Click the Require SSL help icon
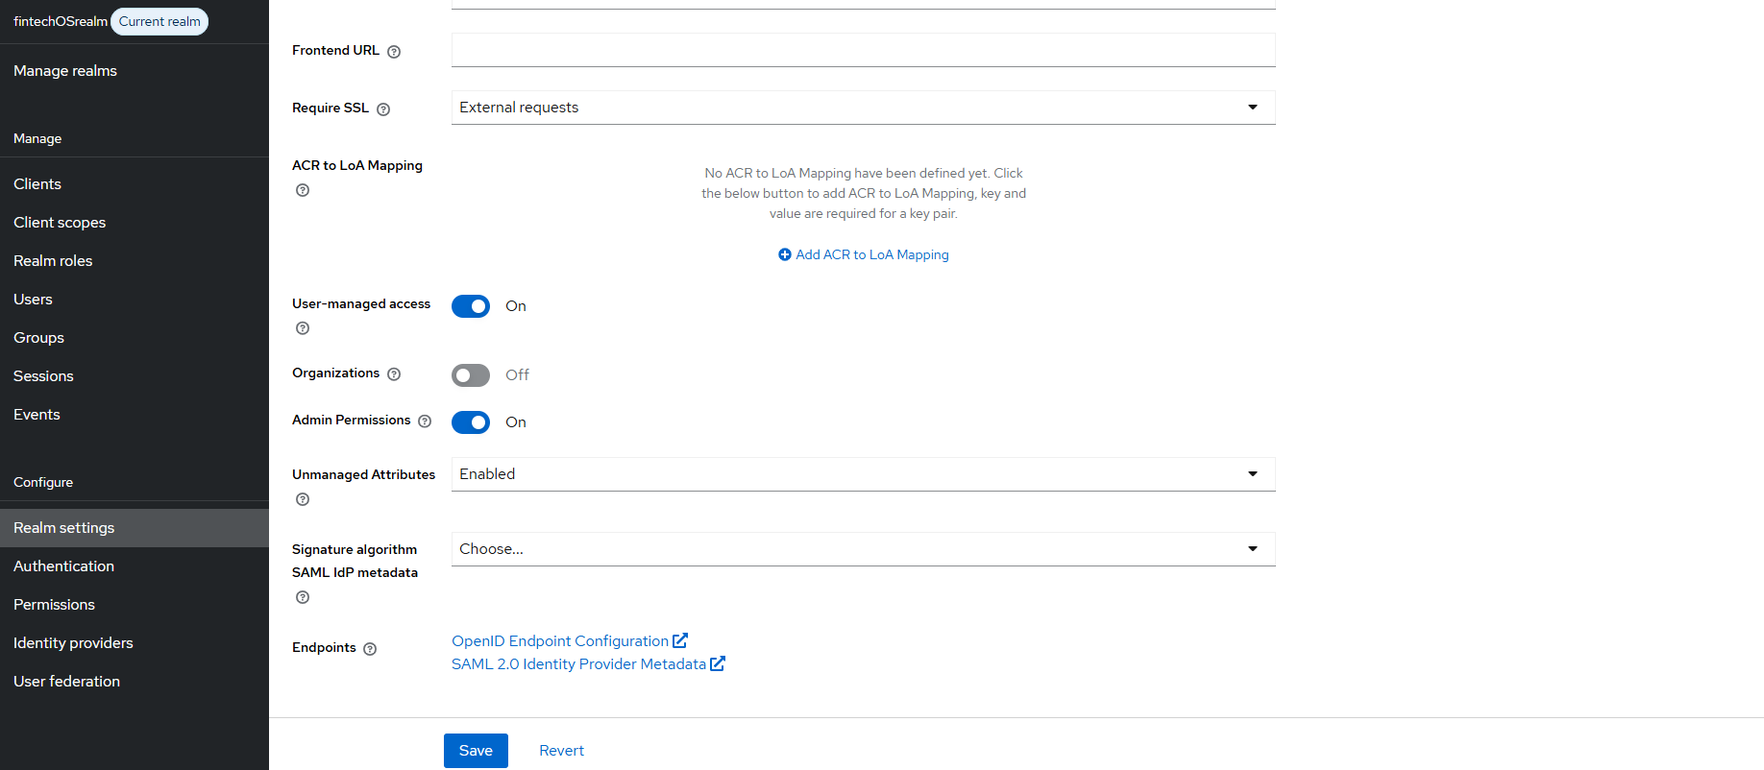Viewport: 1764px width, 770px height. pos(383,109)
